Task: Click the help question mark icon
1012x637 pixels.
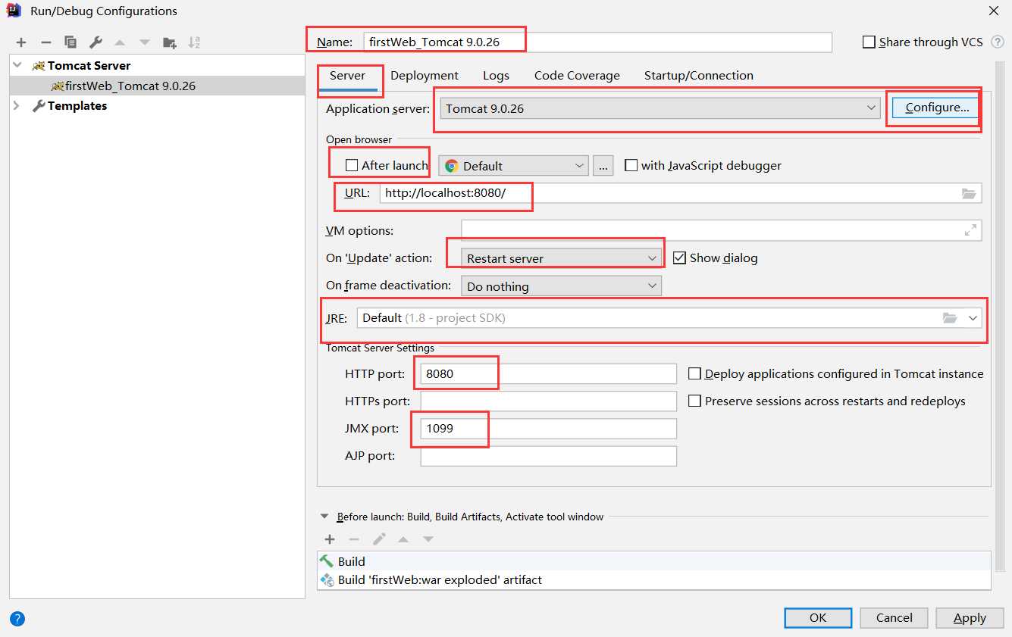Action: pos(17,618)
